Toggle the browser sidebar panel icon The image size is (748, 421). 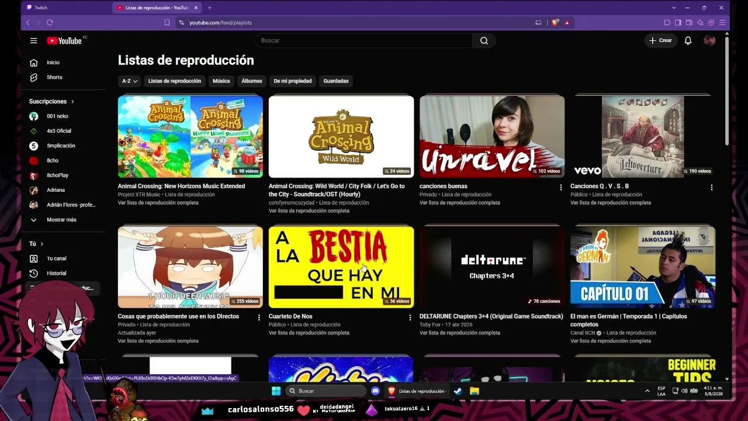(x=678, y=22)
